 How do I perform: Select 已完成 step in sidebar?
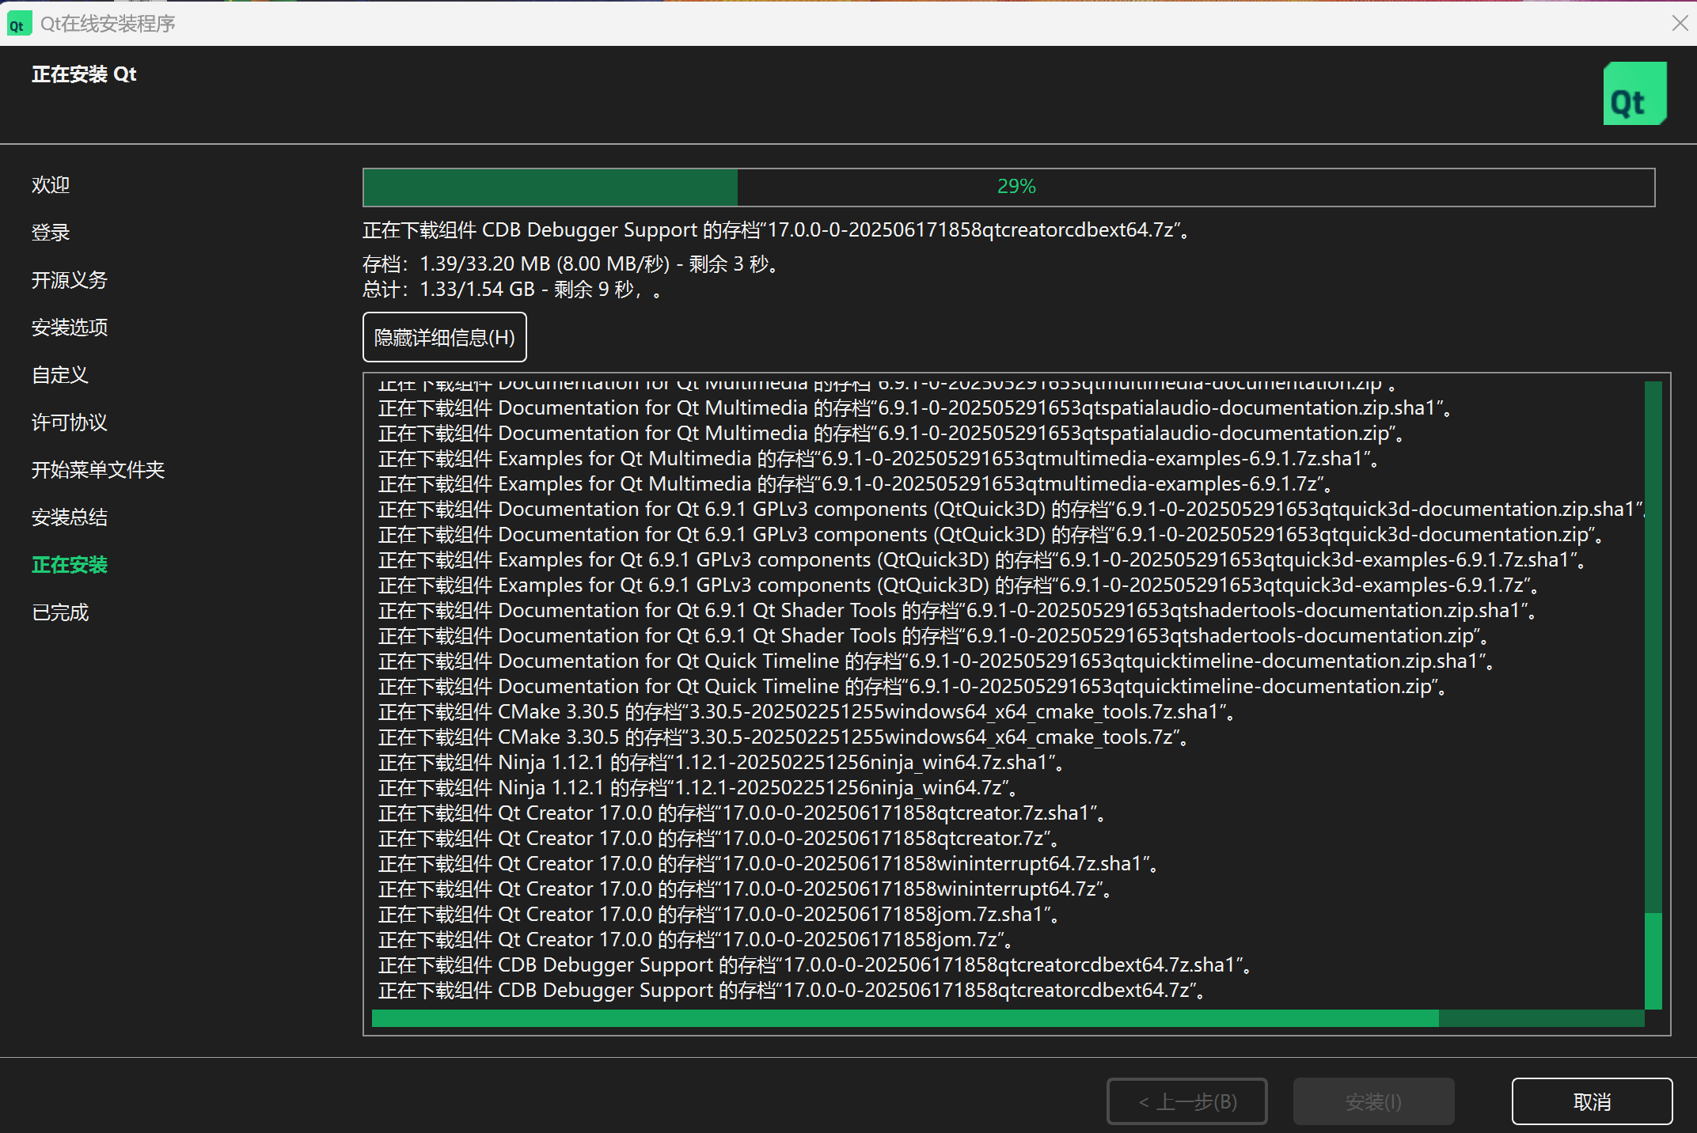pos(59,612)
